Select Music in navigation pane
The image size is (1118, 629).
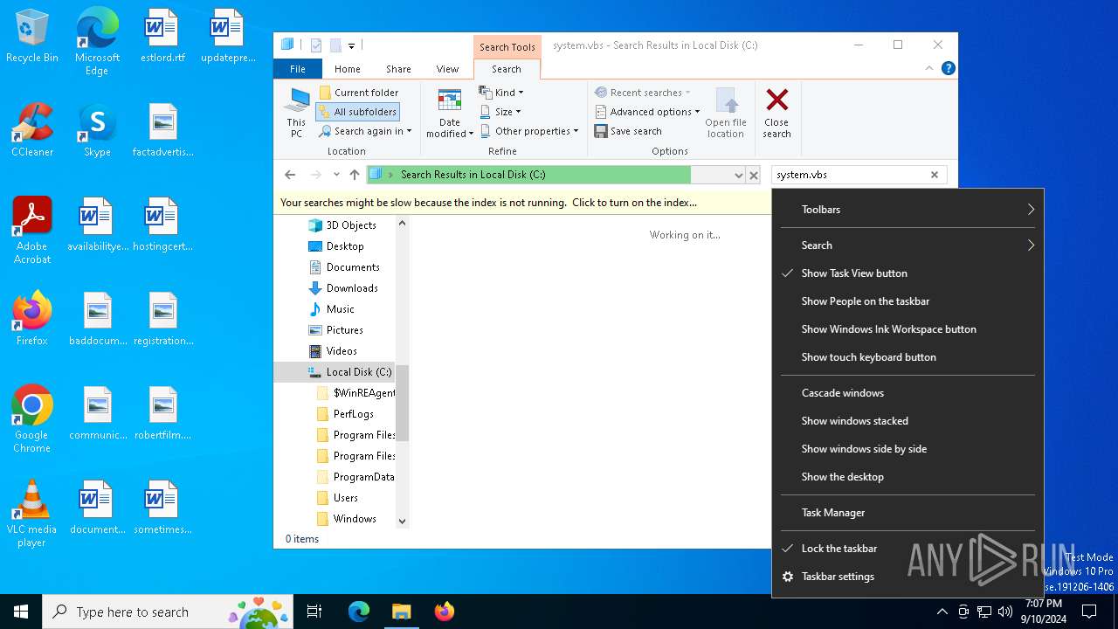click(x=340, y=309)
